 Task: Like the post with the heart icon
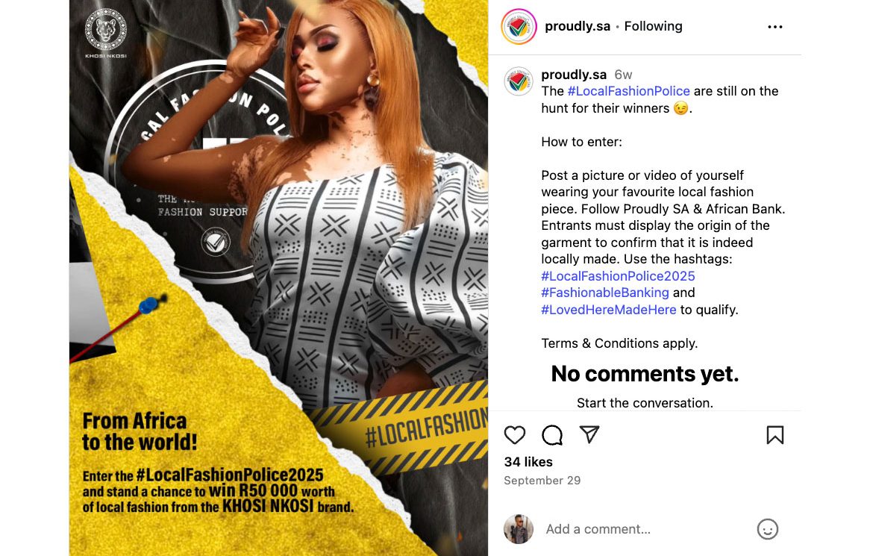tap(514, 435)
